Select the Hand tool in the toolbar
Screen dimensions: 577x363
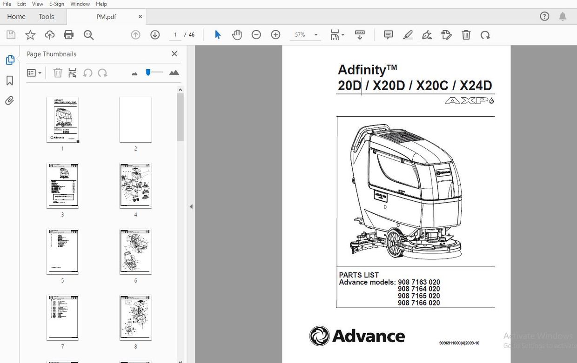pyautogui.click(x=237, y=34)
